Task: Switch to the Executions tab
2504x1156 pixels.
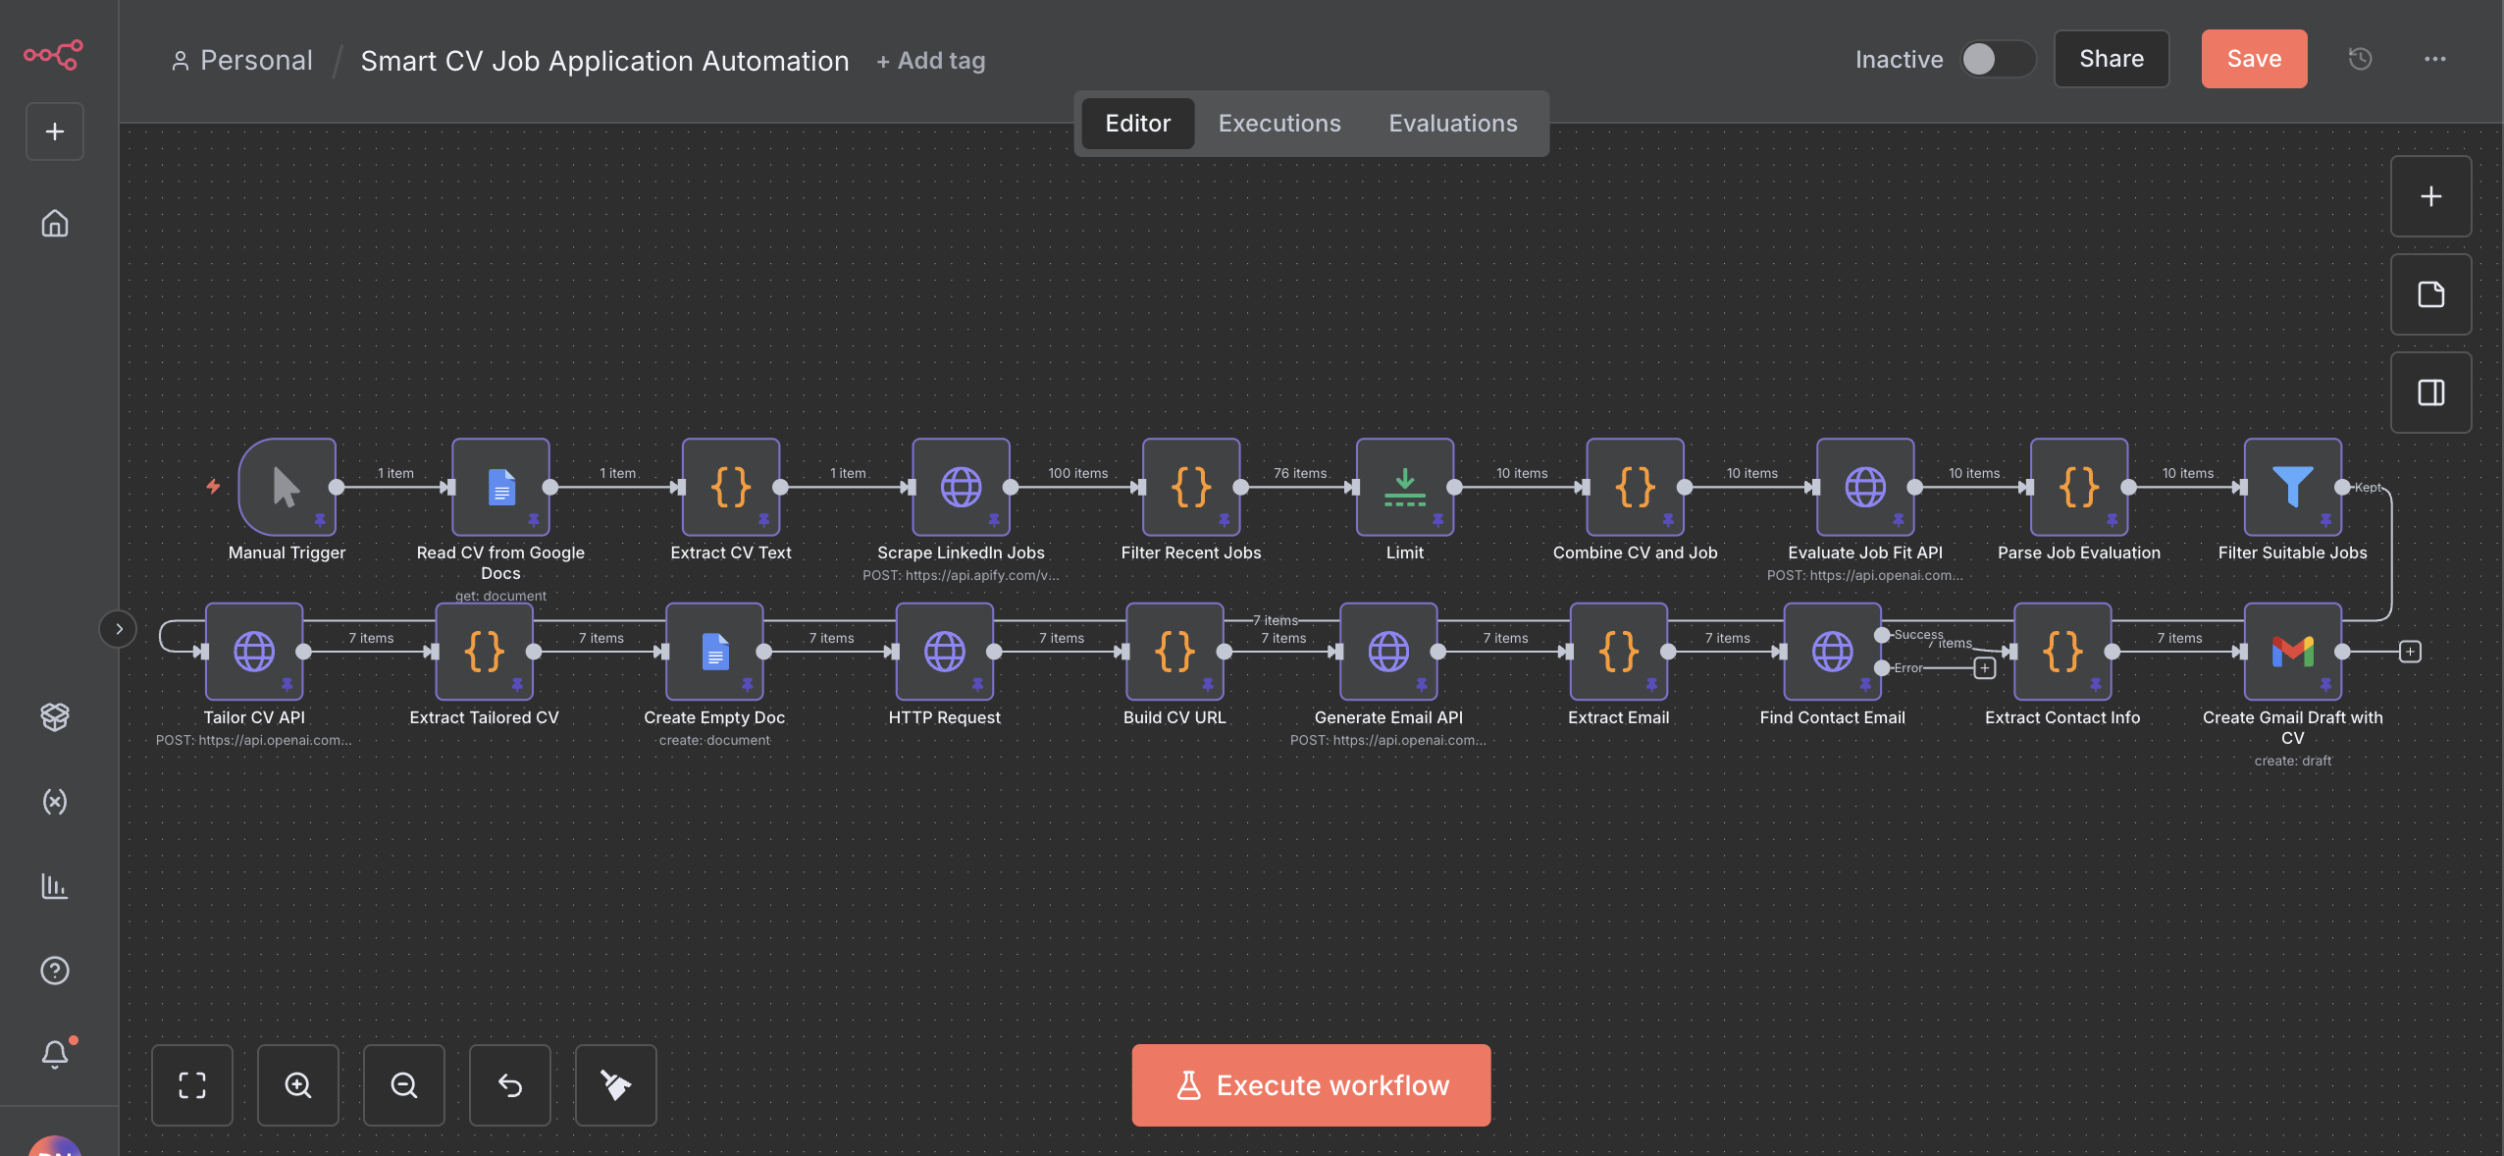Action: pyautogui.click(x=1278, y=123)
